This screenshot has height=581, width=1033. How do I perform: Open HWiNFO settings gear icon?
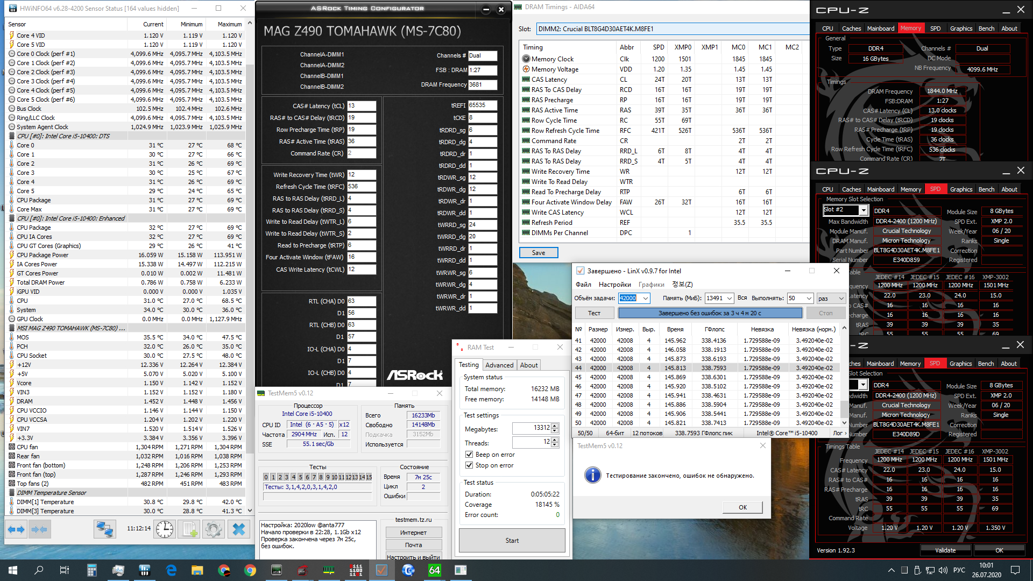click(x=214, y=530)
